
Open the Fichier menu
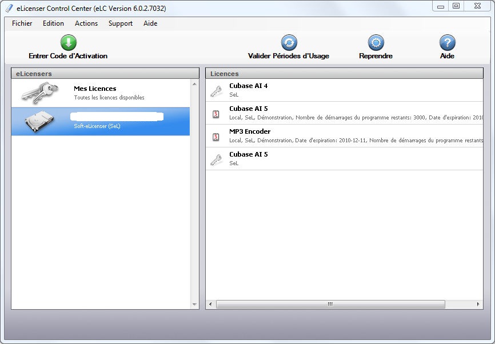(22, 23)
